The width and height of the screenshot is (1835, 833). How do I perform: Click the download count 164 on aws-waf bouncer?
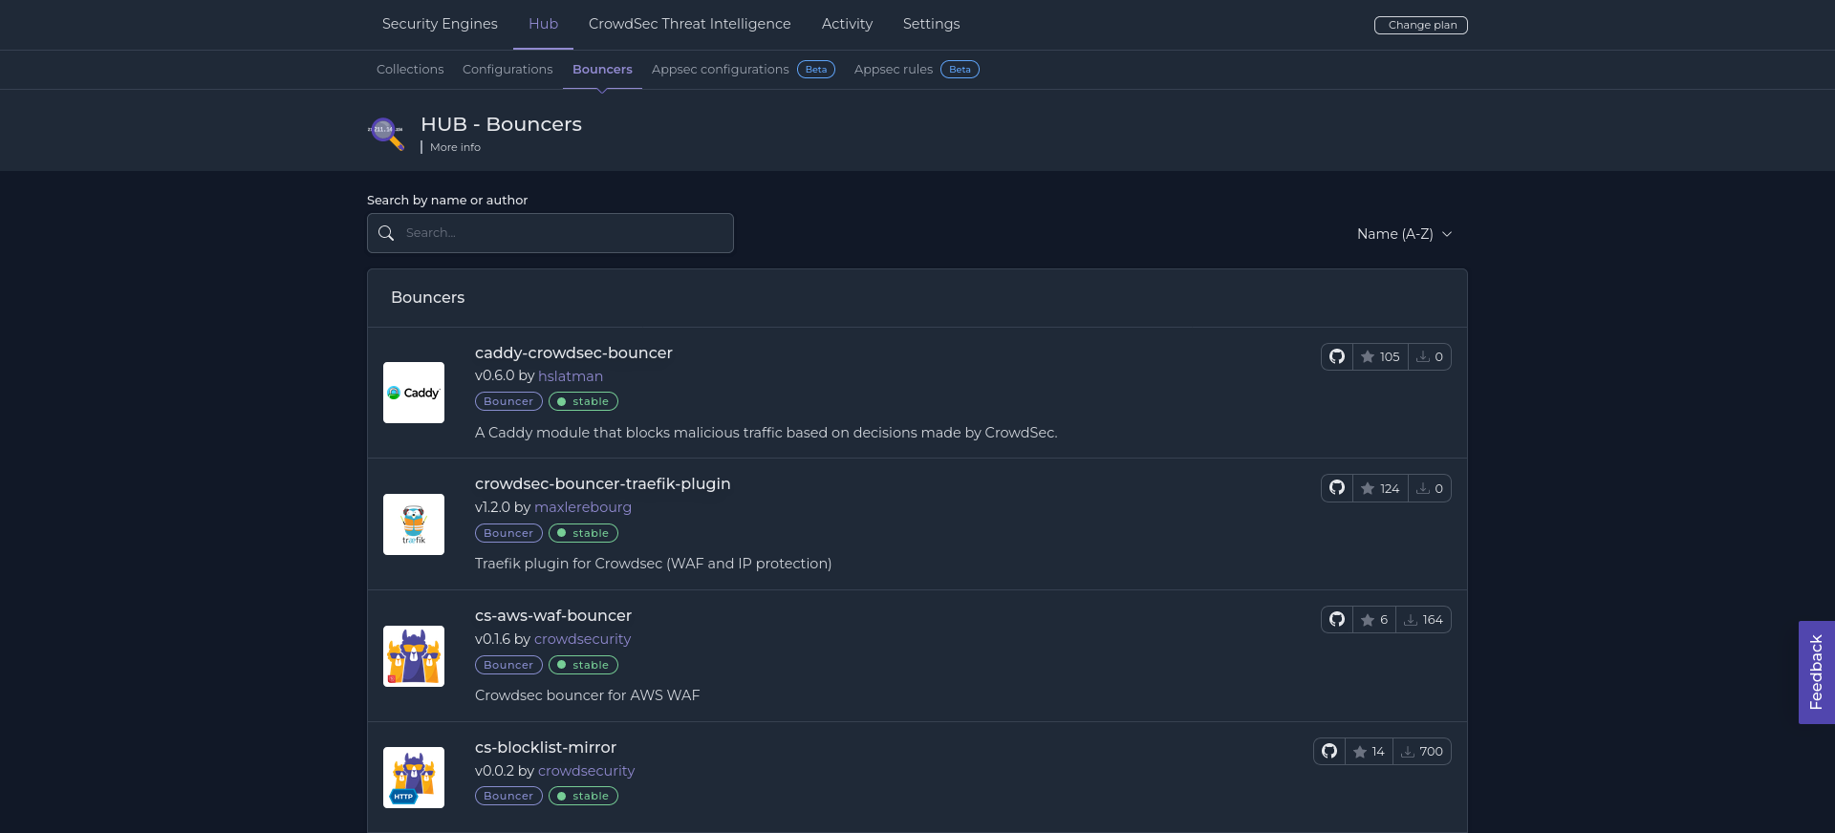tap(1423, 620)
